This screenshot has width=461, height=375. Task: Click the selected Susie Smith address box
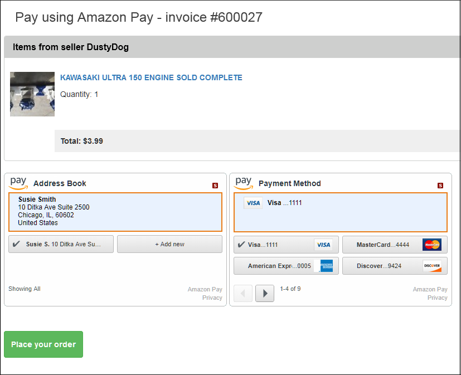[115, 212]
